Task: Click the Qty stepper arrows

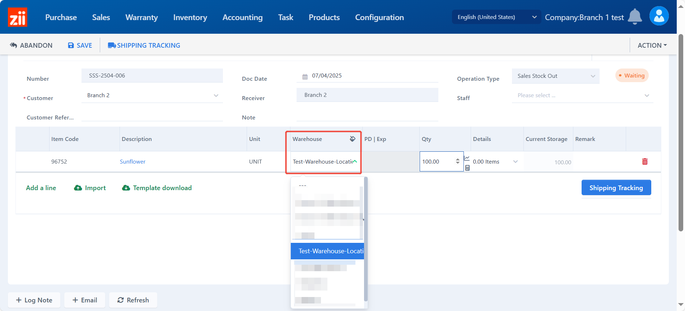Action: 457,161
